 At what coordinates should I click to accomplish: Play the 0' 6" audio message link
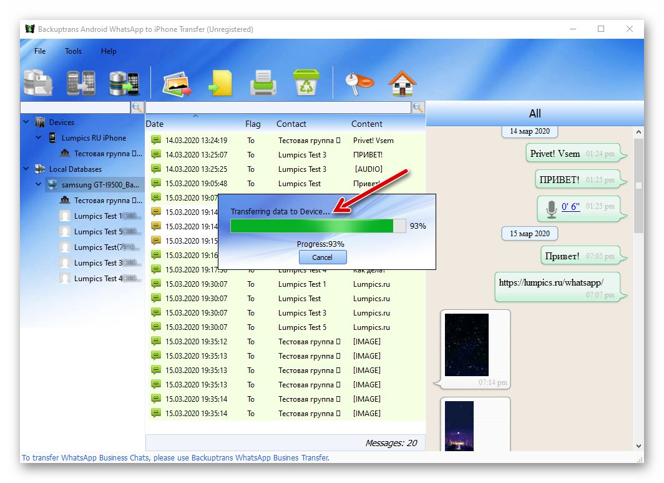(570, 207)
